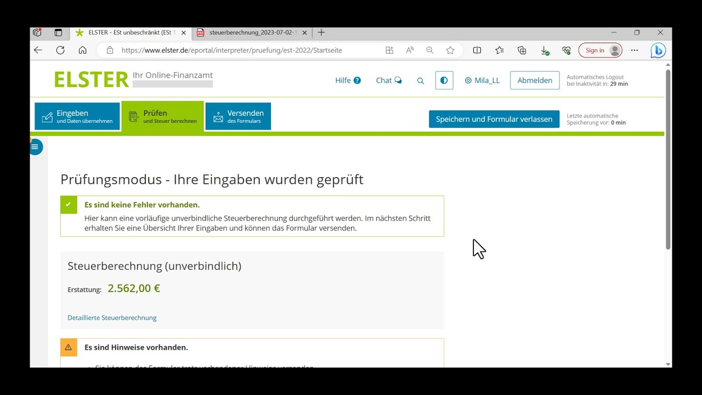
Task: Open the Edge profile workspaces icon
Action: (37, 32)
